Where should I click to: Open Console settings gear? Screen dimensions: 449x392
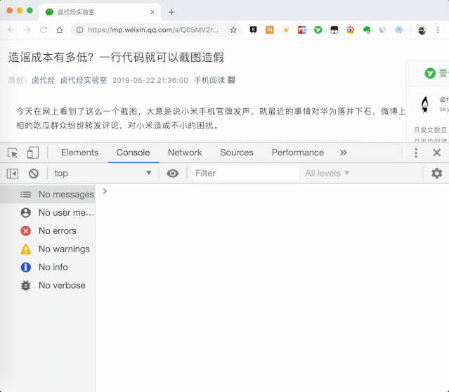pos(436,174)
